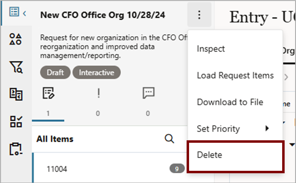This screenshot has height=183, width=296.
Task: Delete the request
Action: point(209,155)
